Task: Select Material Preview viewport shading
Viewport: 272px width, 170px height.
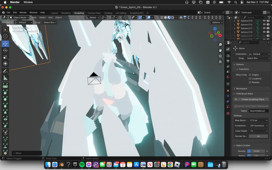Action: tap(169, 18)
